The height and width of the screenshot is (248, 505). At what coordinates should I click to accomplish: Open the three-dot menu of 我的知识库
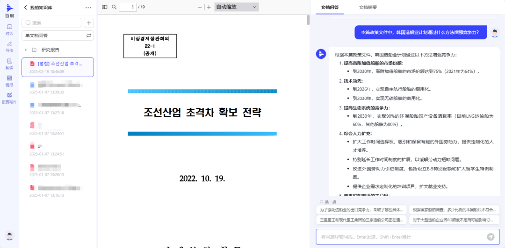[x=88, y=7]
